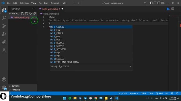This screenshot has width=181, height=101.
Task: Open the View menu
Action: [x=33, y=3]
